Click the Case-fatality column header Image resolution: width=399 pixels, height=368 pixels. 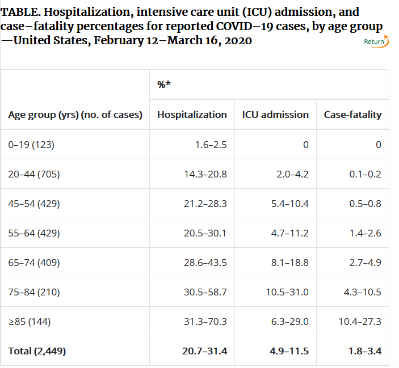pyautogui.click(x=352, y=115)
